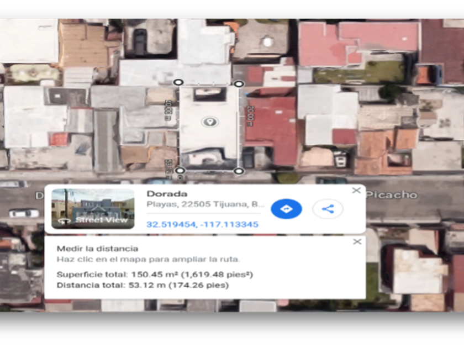Click the address Playas, 22505 Tijuana
This screenshot has height=348, width=464.
pyautogui.click(x=205, y=204)
